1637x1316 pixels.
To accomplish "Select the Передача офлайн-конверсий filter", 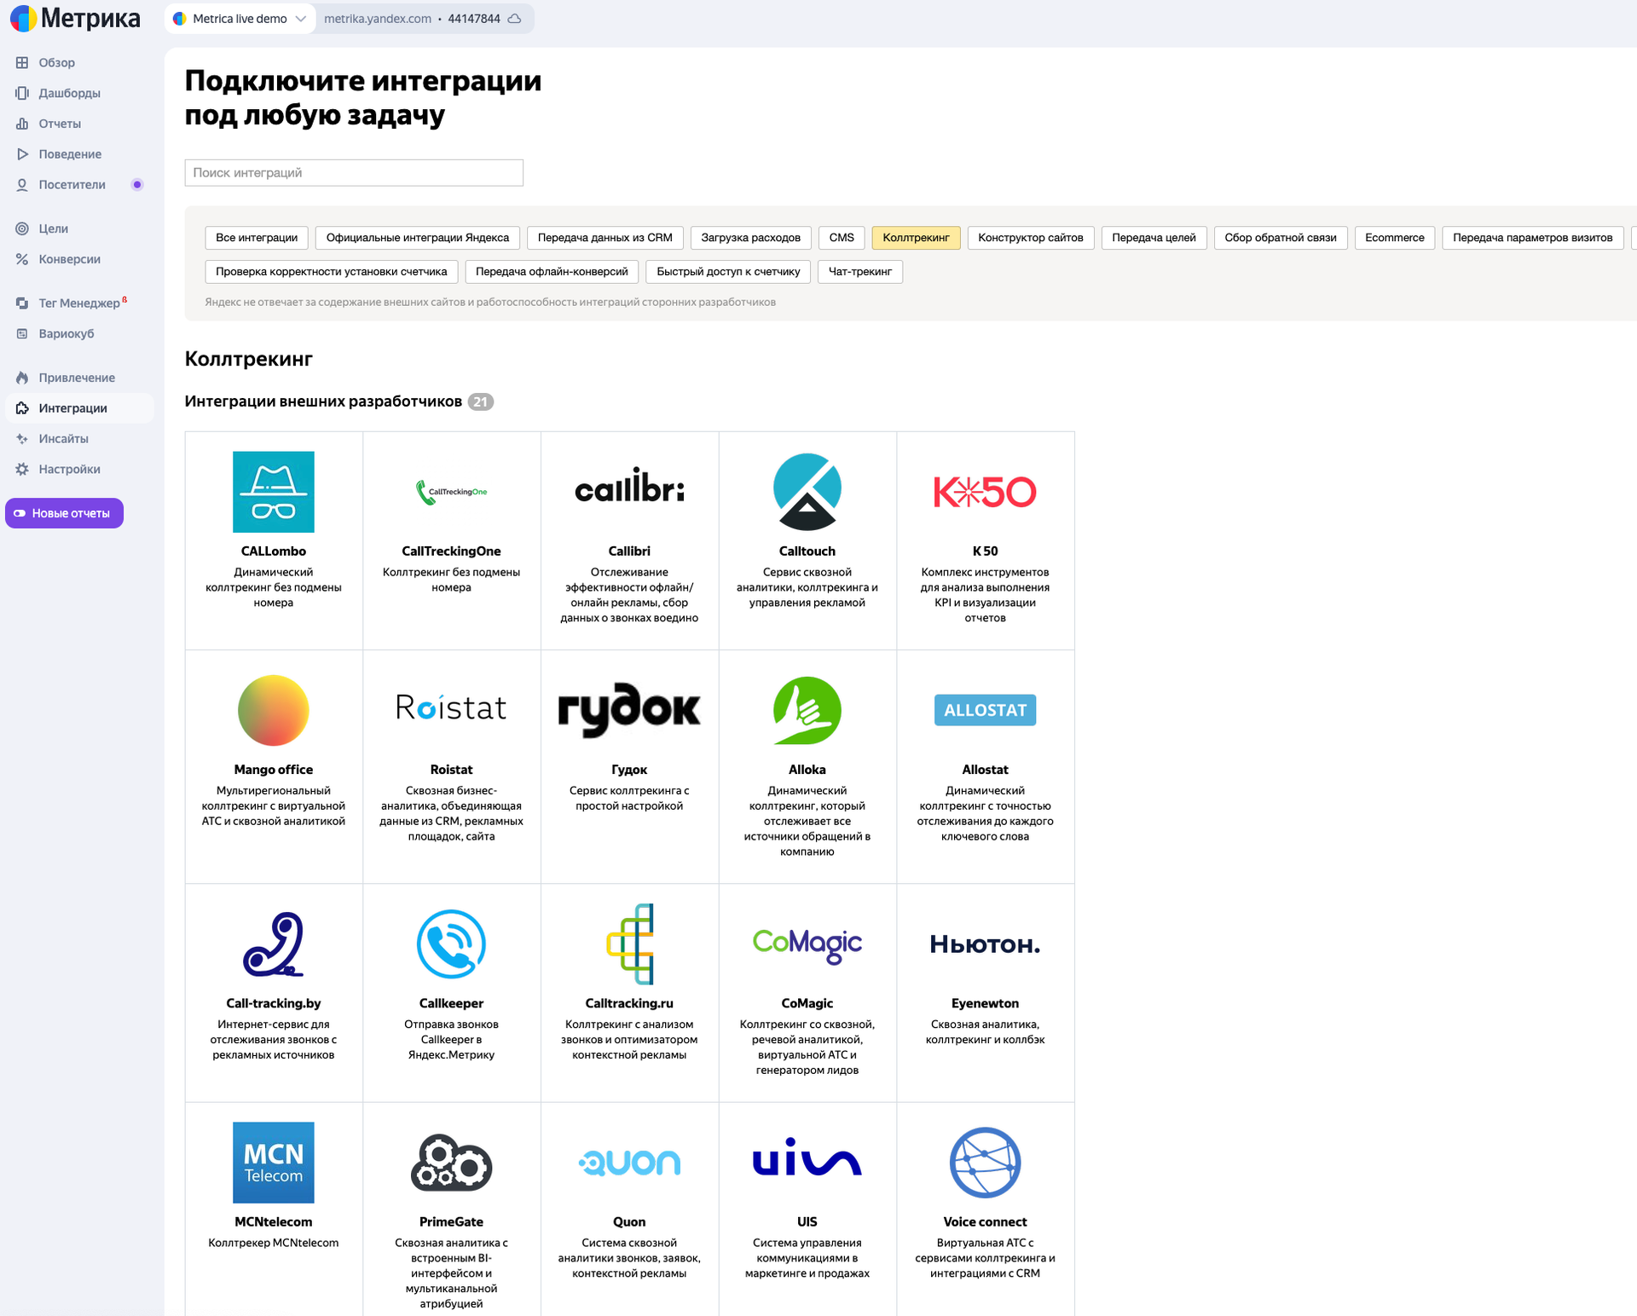I will pyautogui.click(x=552, y=272).
